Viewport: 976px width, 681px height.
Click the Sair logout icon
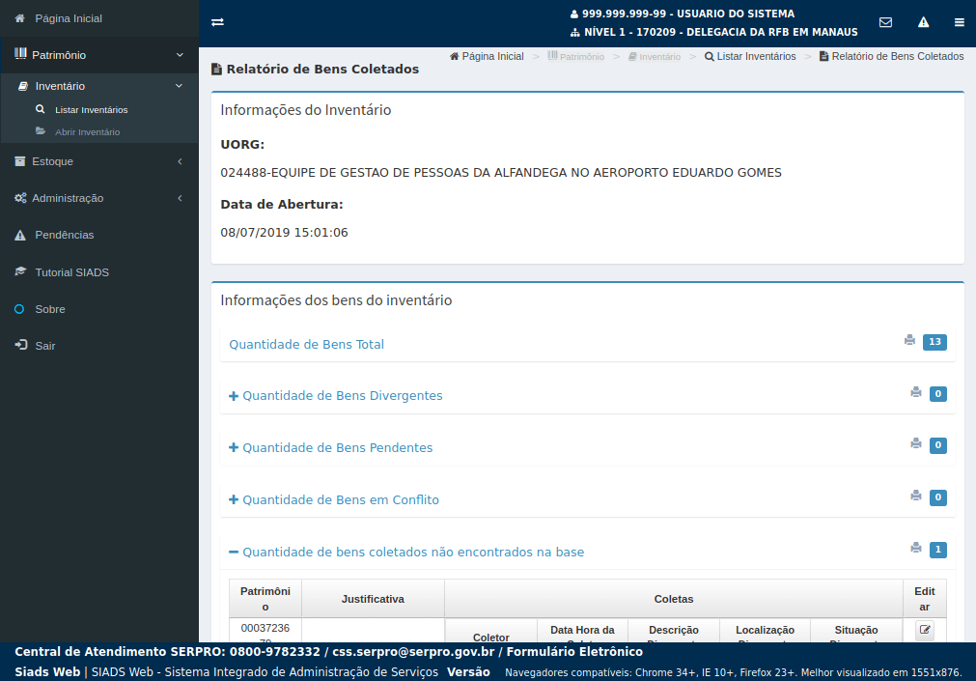click(20, 345)
